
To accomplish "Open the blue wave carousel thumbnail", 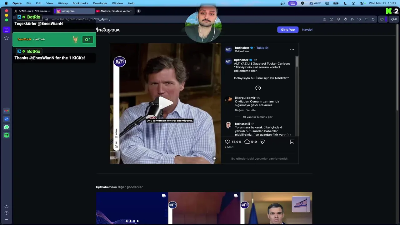I will pos(132,208).
